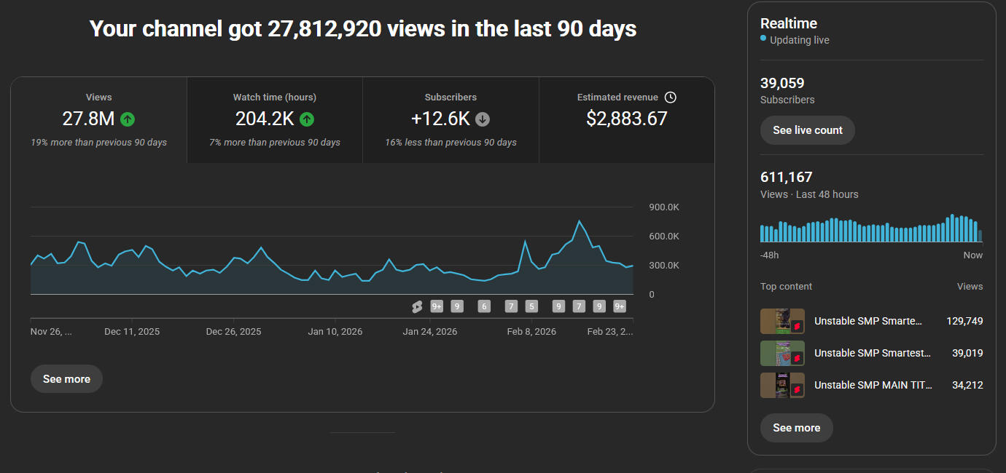The width and height of the screenshot is (1006, 473).
Task: Click the green up arrow beside Views
Action: tap(128, 119)
